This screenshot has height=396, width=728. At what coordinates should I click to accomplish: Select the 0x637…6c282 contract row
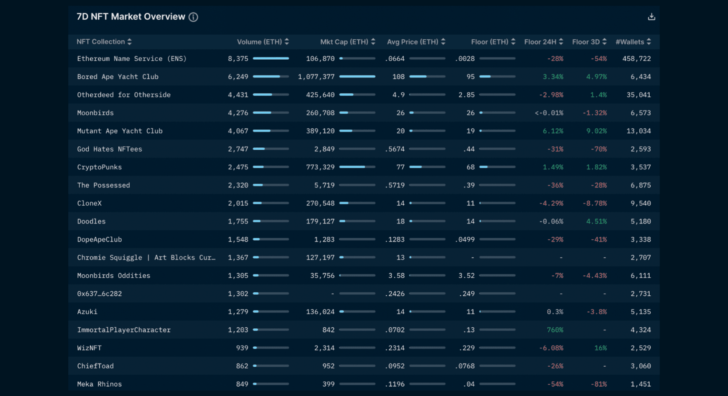99,293
